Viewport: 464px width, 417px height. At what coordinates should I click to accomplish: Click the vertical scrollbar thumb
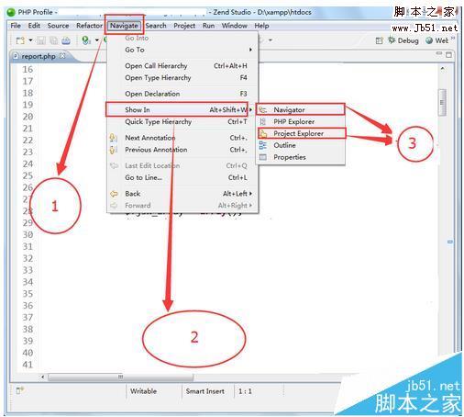click(442, 103)
